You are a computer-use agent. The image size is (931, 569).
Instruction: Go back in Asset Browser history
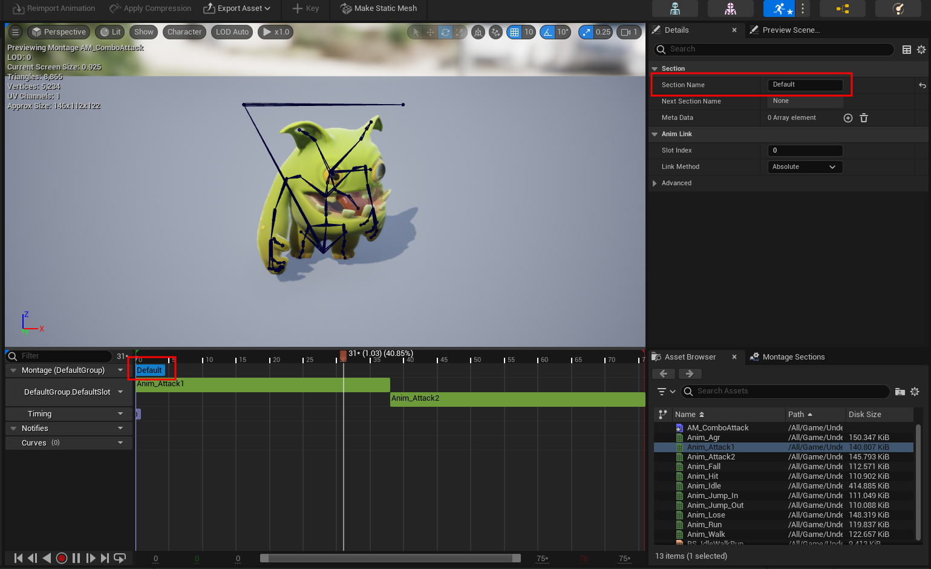[664, 374]
